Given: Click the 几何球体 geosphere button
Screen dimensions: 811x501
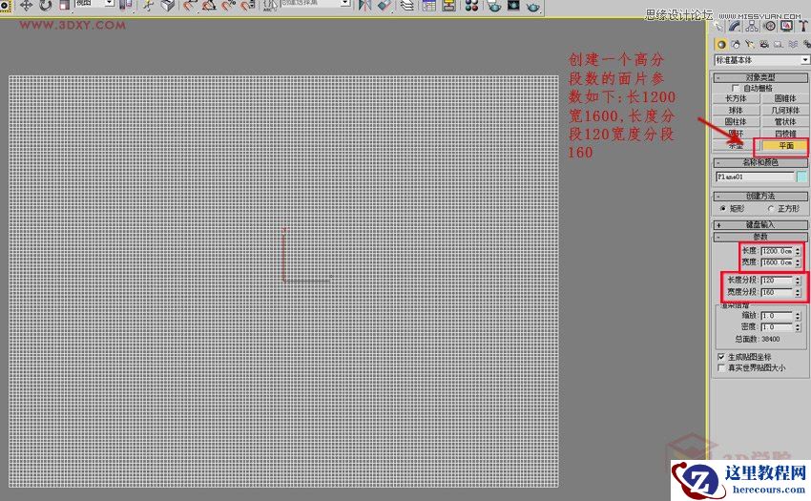Looking at the screenshot, I should point(785,111).
